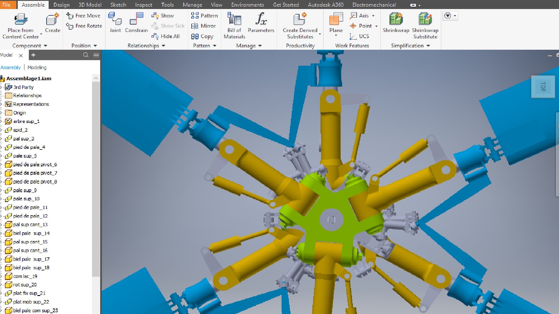
Task: Open the Constrain tool
Action: tap(136, 22)
